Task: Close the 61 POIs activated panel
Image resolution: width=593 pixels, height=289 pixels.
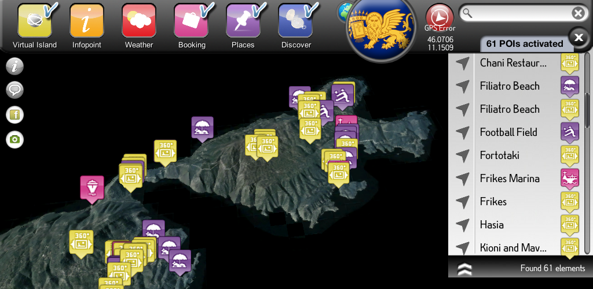Action: click(x=578, y=38)
